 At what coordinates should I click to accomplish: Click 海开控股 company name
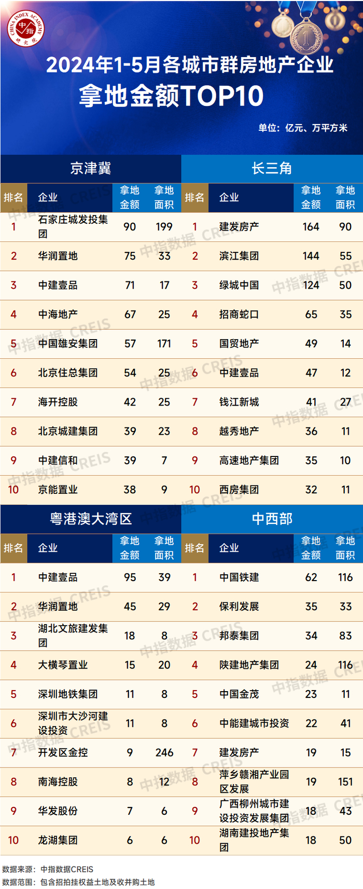click(58, 402)
